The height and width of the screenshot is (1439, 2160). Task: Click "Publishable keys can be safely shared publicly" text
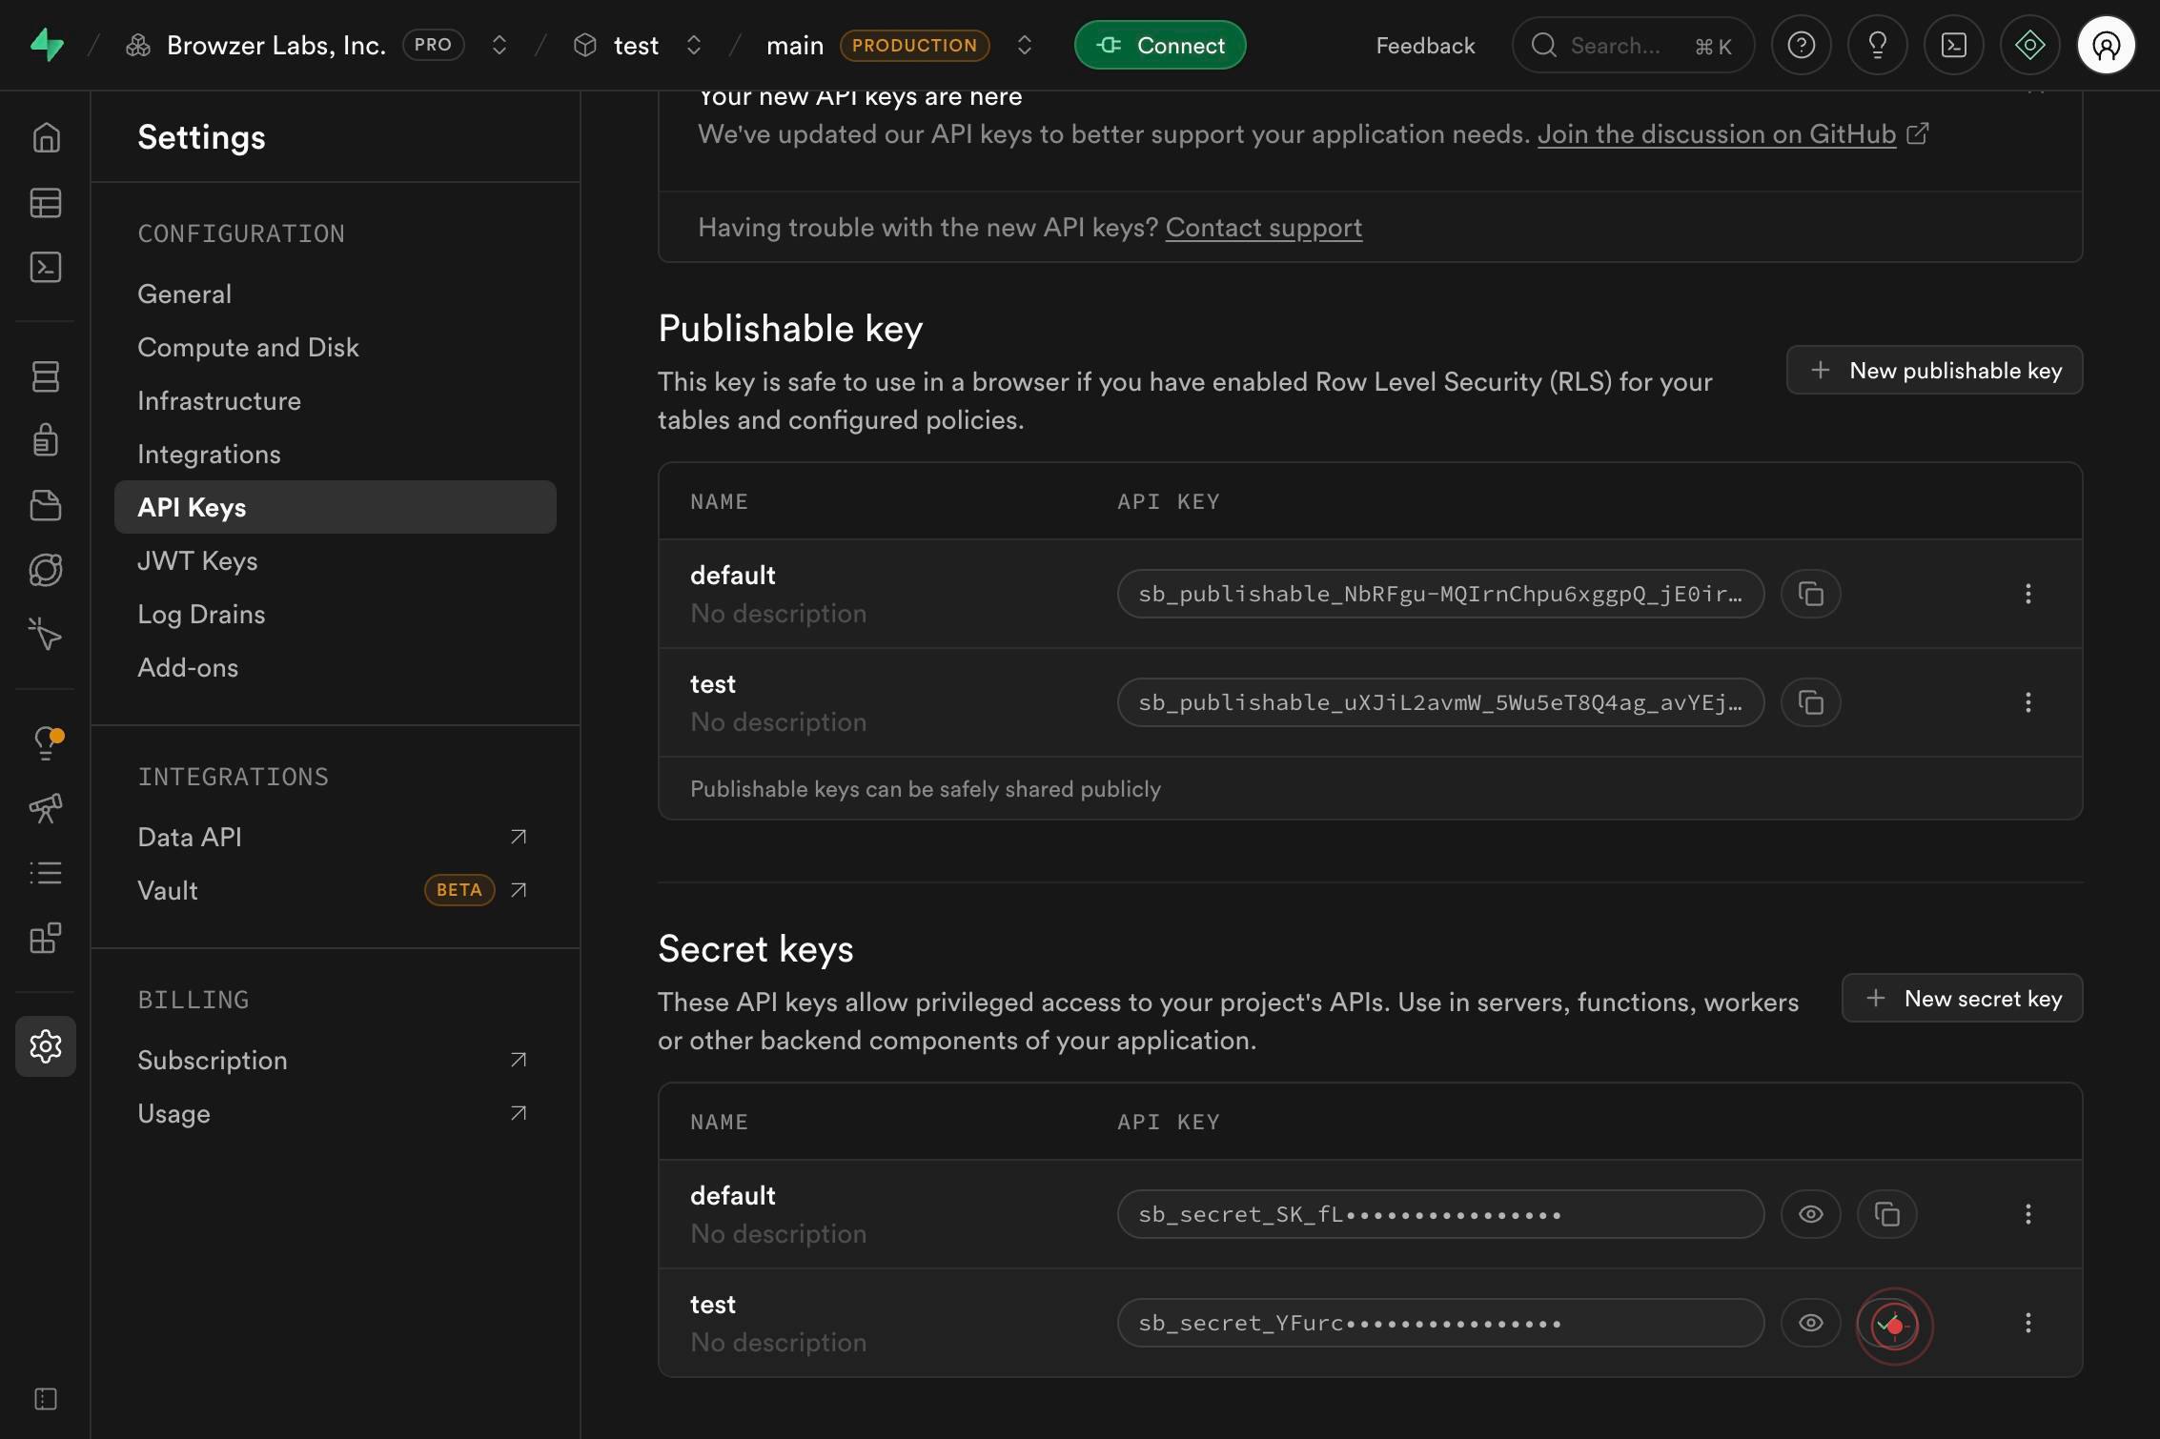click(926, 789)
